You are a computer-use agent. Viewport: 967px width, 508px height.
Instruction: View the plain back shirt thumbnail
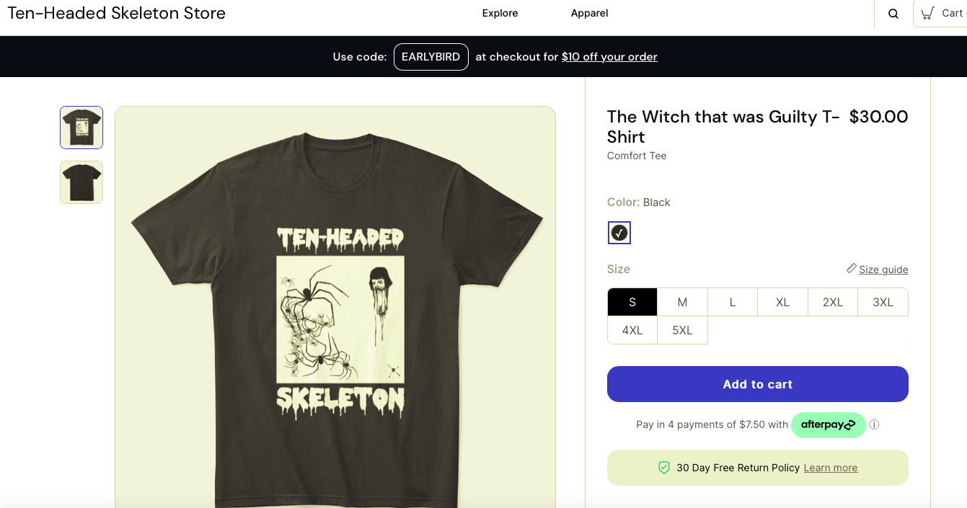(x=81, y=182)
